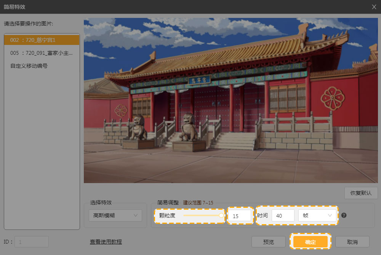The width and height of the screenshot is (381, 255).
Task: Confirm with the 确定 button
Action: [x=310, y=242]
